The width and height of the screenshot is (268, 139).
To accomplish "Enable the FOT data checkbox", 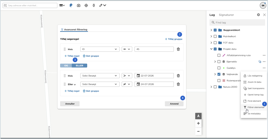I will (215, 43).
